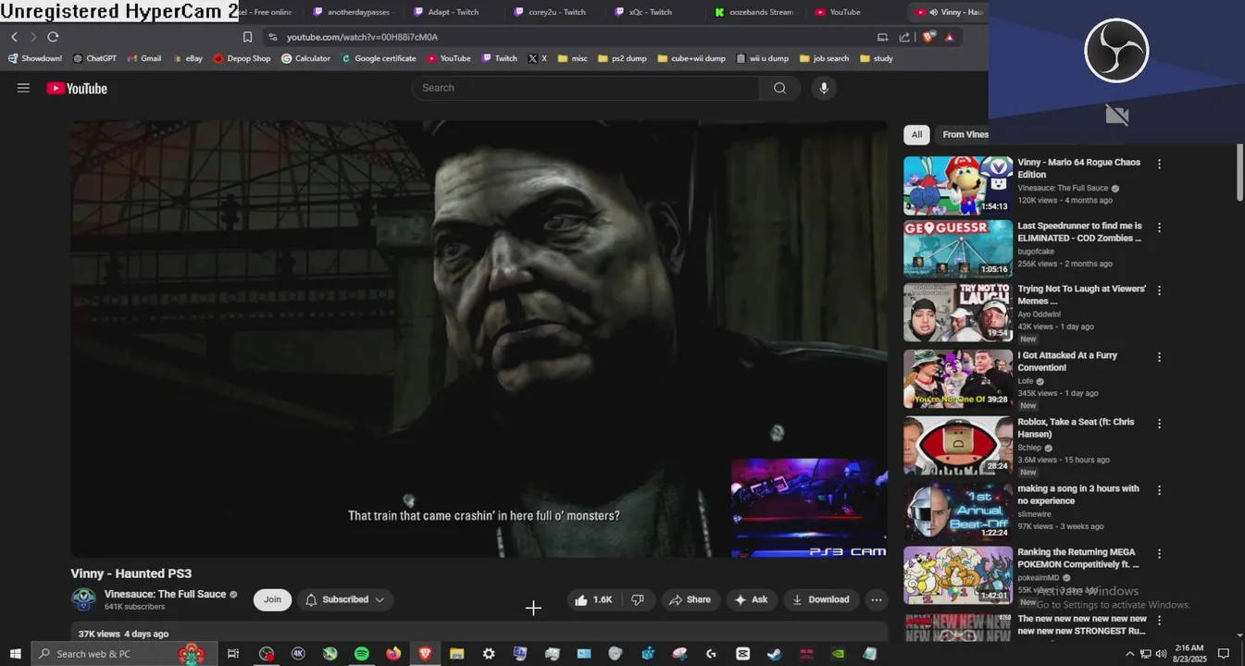The height and width of the screenshot is (666, 1245).
Task: Switch to the corey2u - Twitch tab
Action: click(554, 12)
